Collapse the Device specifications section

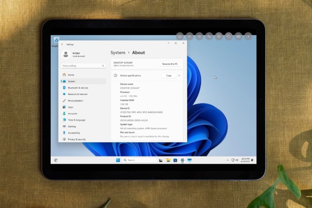click(179, 75)
